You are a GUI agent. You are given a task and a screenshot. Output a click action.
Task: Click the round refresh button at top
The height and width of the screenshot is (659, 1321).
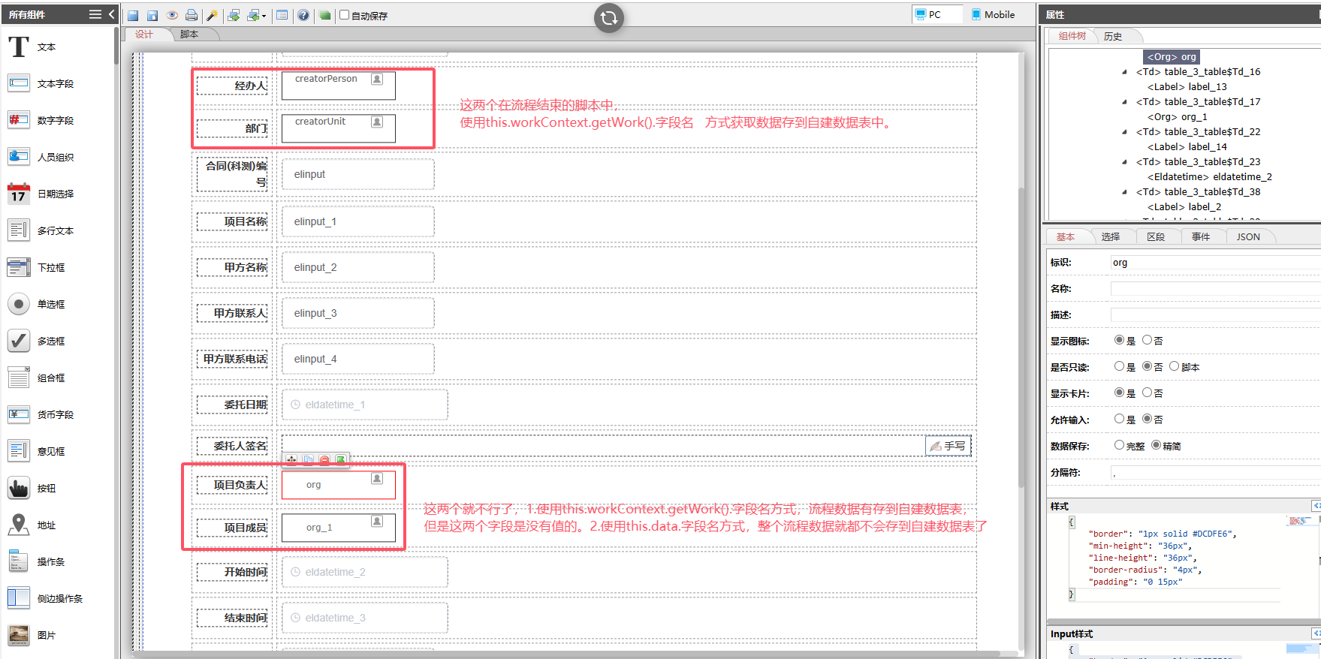pyautogui.click(x=609, y=18)
